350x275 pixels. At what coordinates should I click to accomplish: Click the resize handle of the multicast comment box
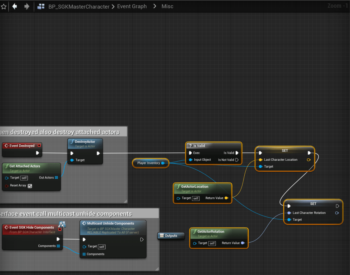coord(157,269)
